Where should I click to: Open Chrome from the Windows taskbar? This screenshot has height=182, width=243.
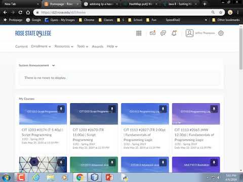click(79, 177)
